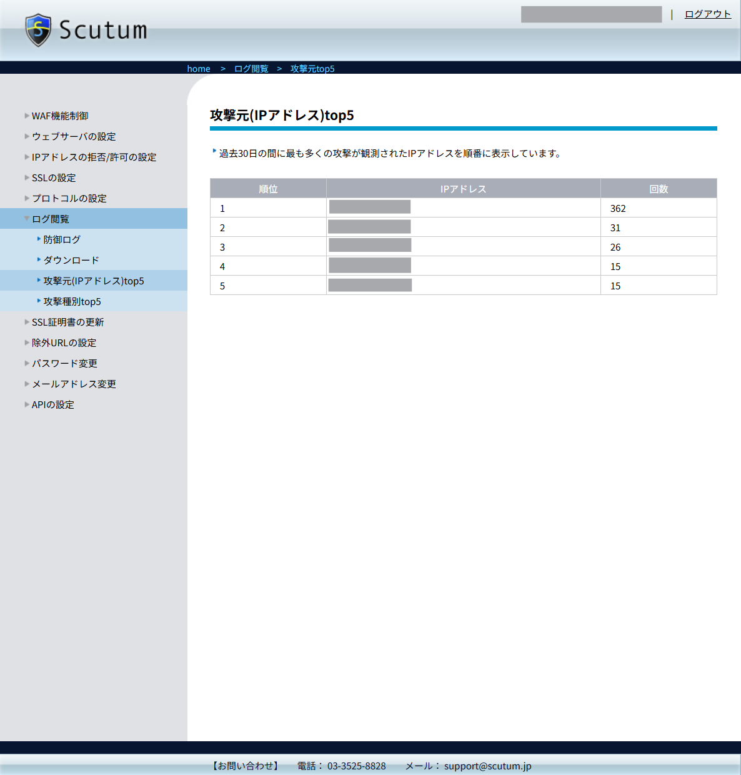
Task: Click arrow icon beside メールアドレス変更
Action: pyautogui.click(x=27, y=384)
